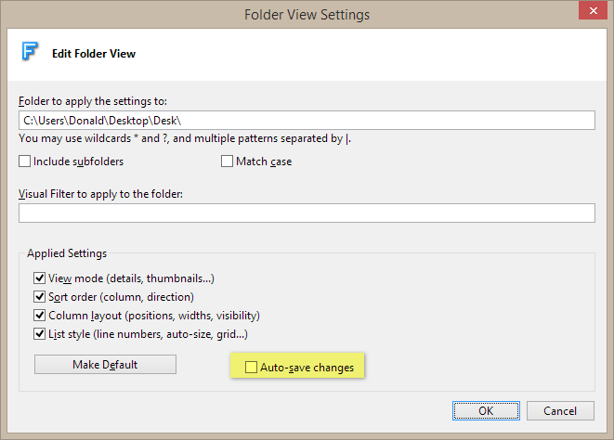Click the wildcards hint text
The height and width of the screenshot is (440, 614).
[x=186, y=139]
